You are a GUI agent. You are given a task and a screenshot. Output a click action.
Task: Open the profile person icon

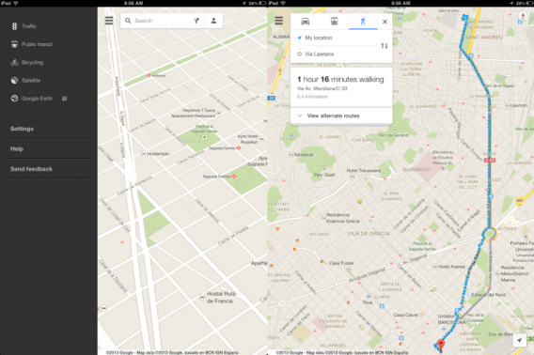pyautogui.click(x=213, y=21)
